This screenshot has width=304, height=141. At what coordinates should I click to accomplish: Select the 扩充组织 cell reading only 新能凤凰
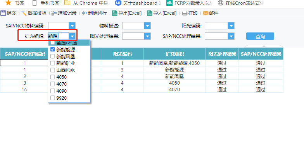click(x=174, y=76)
